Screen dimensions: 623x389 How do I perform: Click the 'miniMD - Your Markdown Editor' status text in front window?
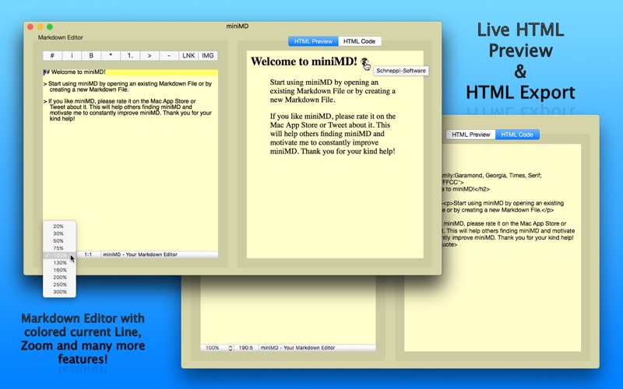tap(140, 254)
